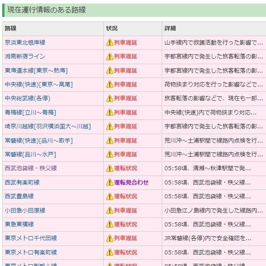Viewport: 266px width, 266px height.
Task: Click the warning icon in 中央総武線(各停) row
Action: pyautogui.click(x=110, y=98)
